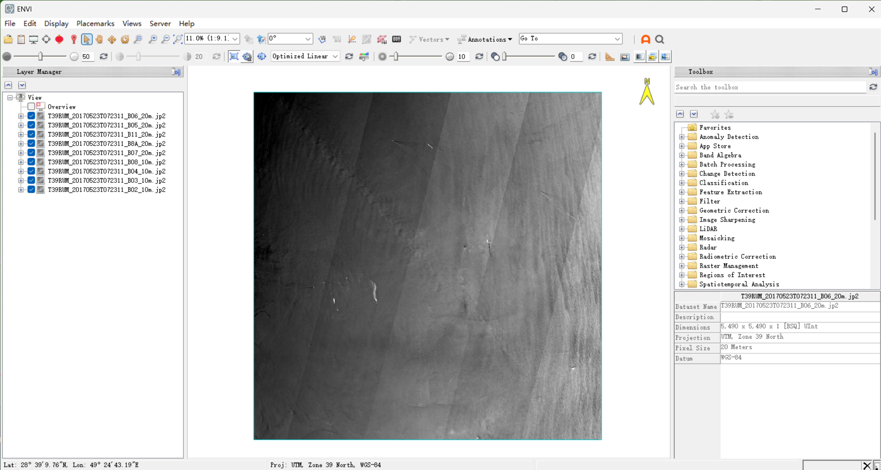Viewport: 881px width, 470px height.
Task: Click the orange A icon in toolbar
Action: click(x=645, y=40)
